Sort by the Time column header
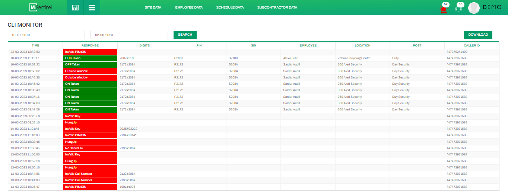508x193 pixels. click(35, 45)
